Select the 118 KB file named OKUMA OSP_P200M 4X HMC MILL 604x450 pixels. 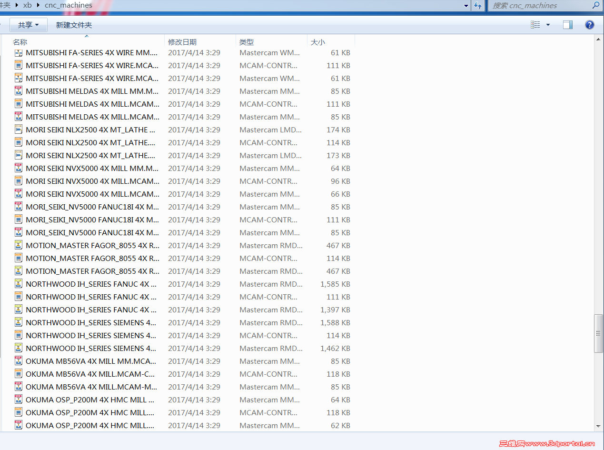tap(90, 412)
